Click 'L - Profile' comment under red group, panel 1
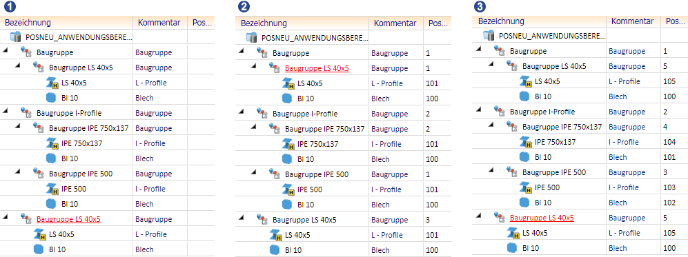The height and width of the screenshot is (257, 688). click(151, 234)
